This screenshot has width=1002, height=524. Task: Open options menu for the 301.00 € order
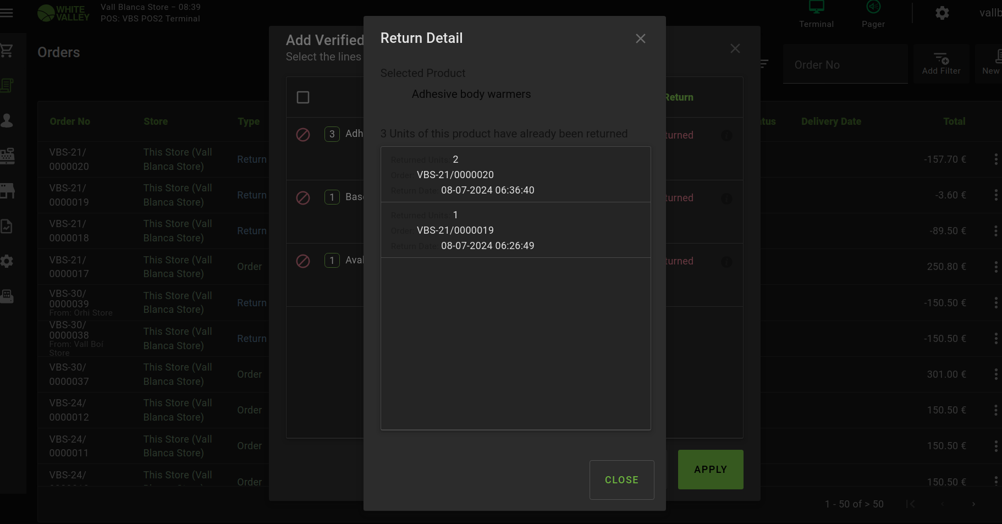[995, 374]
